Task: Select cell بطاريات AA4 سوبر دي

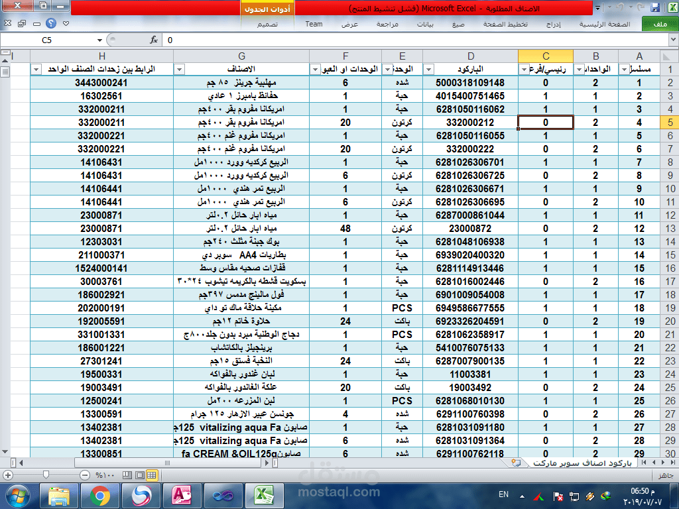Action: [241, 255]
